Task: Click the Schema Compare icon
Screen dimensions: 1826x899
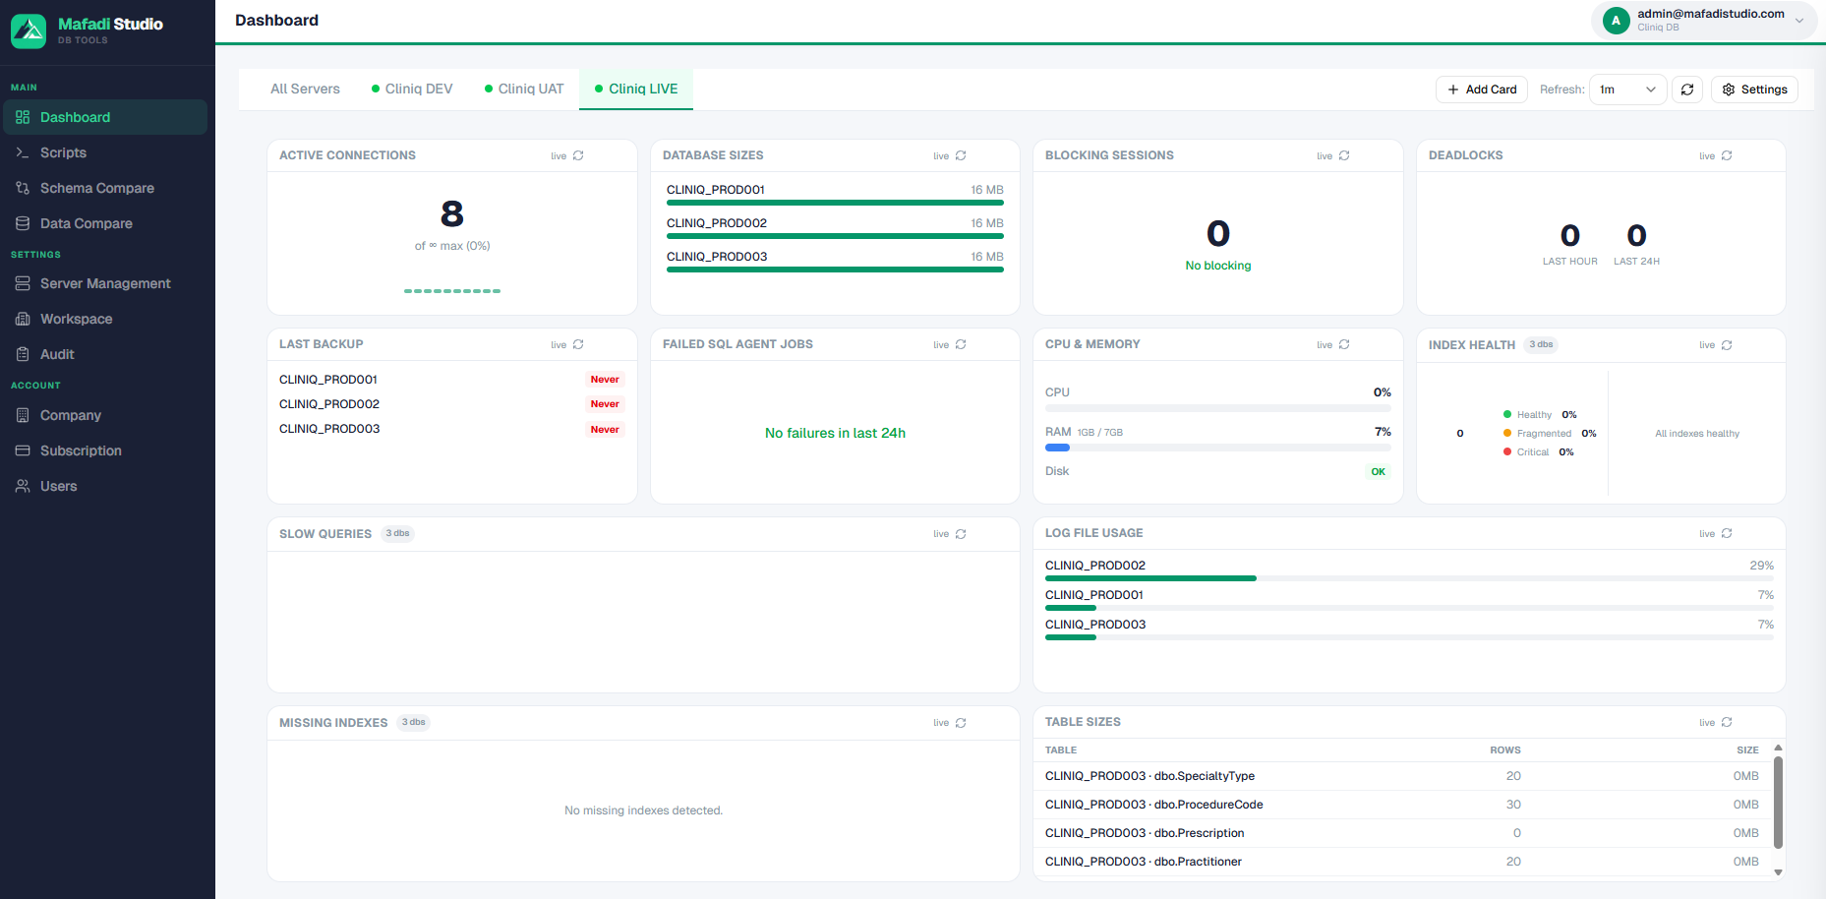Action: click(23, 188)
